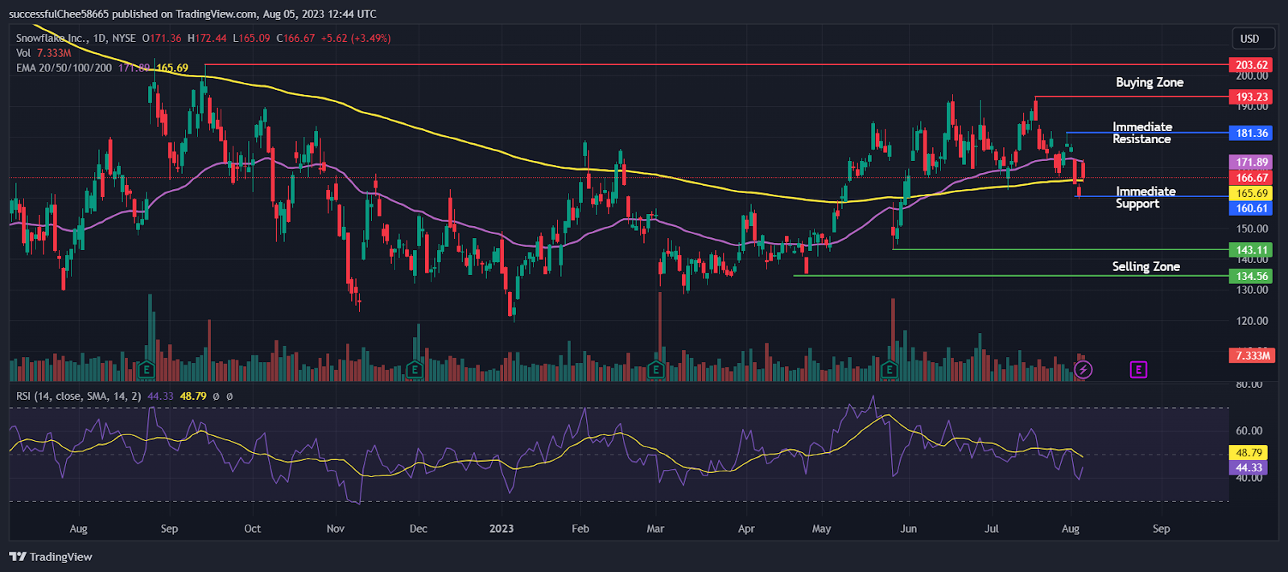
Task: Select the Buying Zone text annotation
Action: click(x=1150, y=82)
